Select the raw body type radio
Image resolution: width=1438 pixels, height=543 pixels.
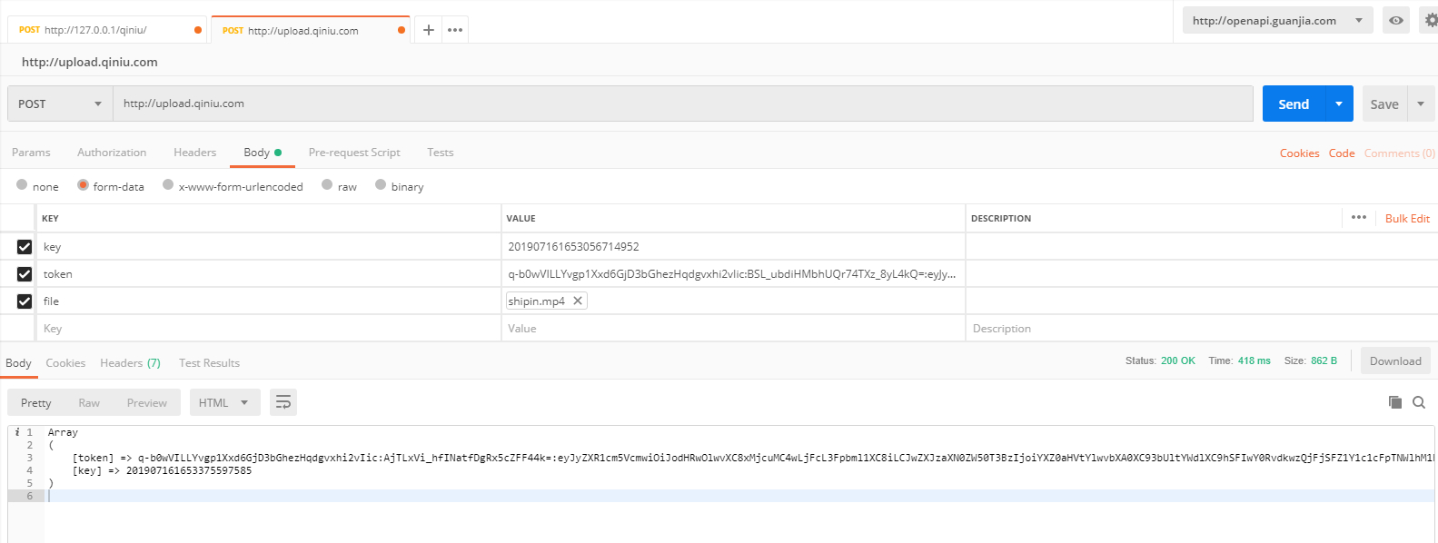click(327, 185)
